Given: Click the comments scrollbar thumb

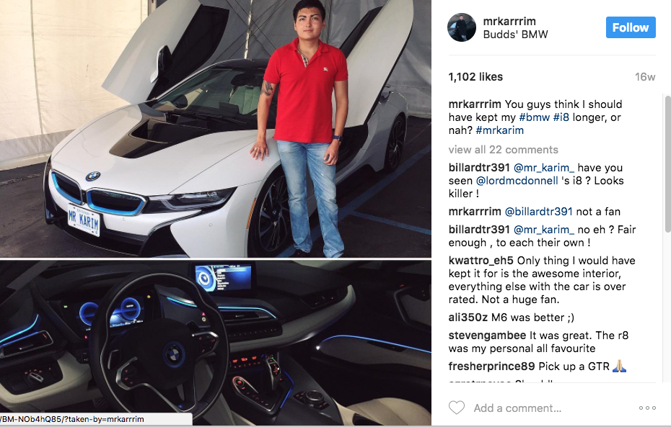Looking at the screenshot, I should click(667, 164).
